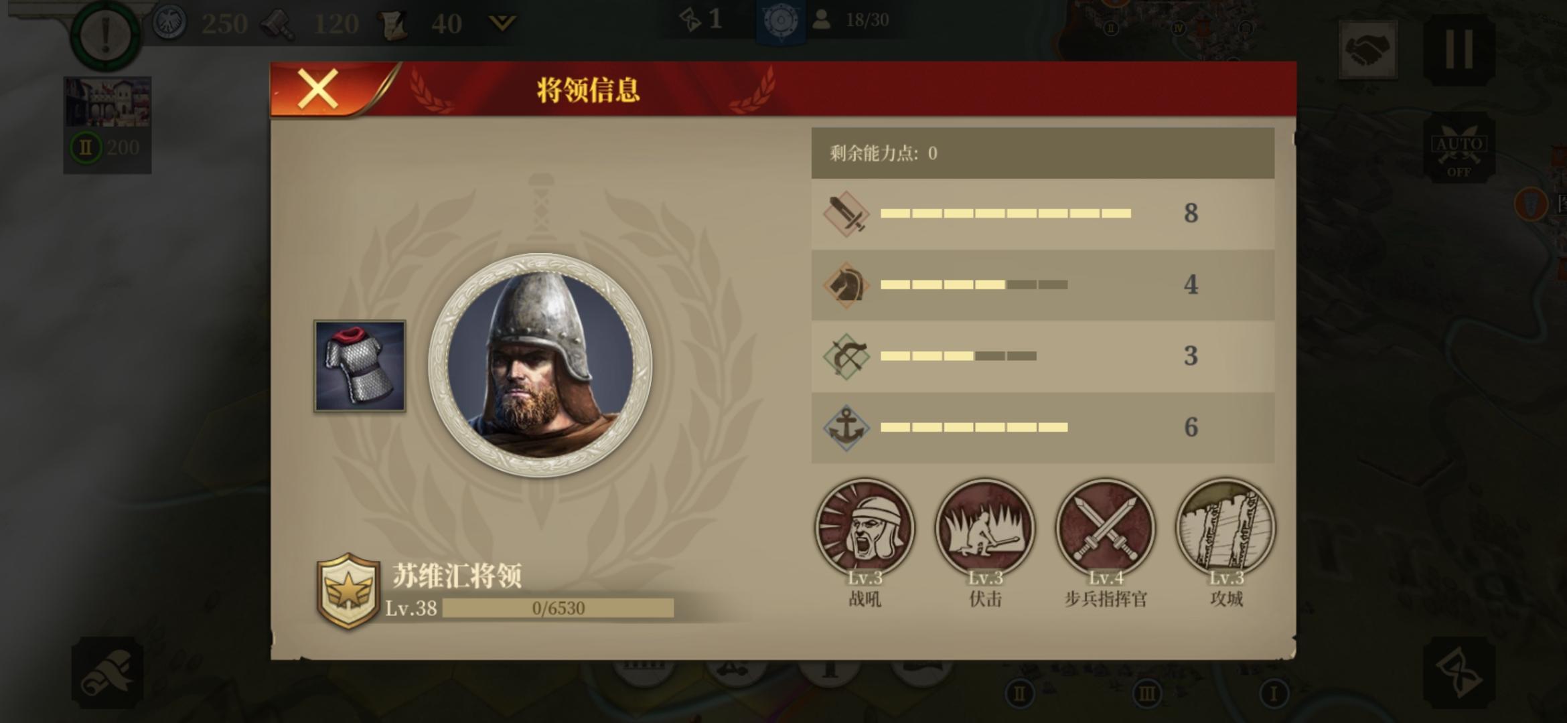Click the Lv.38 experience progress bar
The image size is (1567, 723).
pyautogui.click(x=558, y=608)
